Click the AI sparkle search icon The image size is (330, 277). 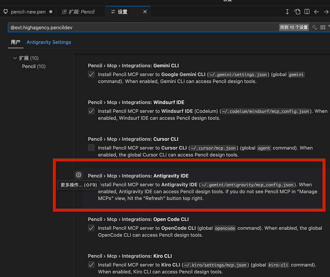pos(315,27)
